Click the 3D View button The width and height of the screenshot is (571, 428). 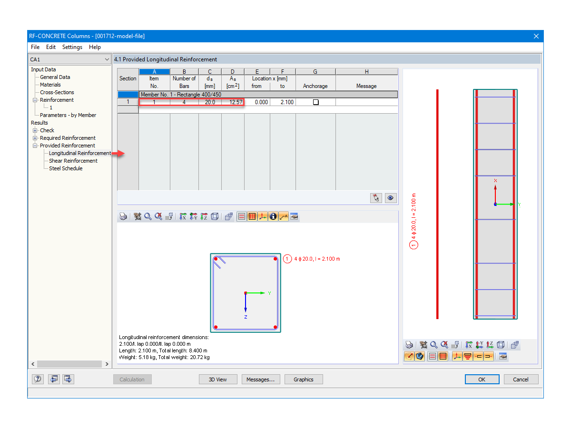point(218,379)
